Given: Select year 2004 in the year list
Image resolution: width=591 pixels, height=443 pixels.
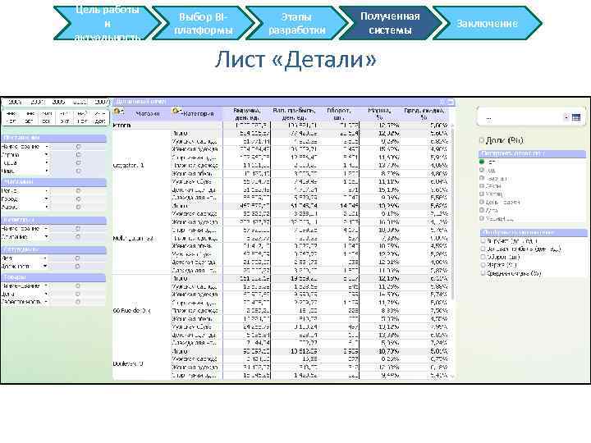Looking at the screenshot, I should (37, 102).
